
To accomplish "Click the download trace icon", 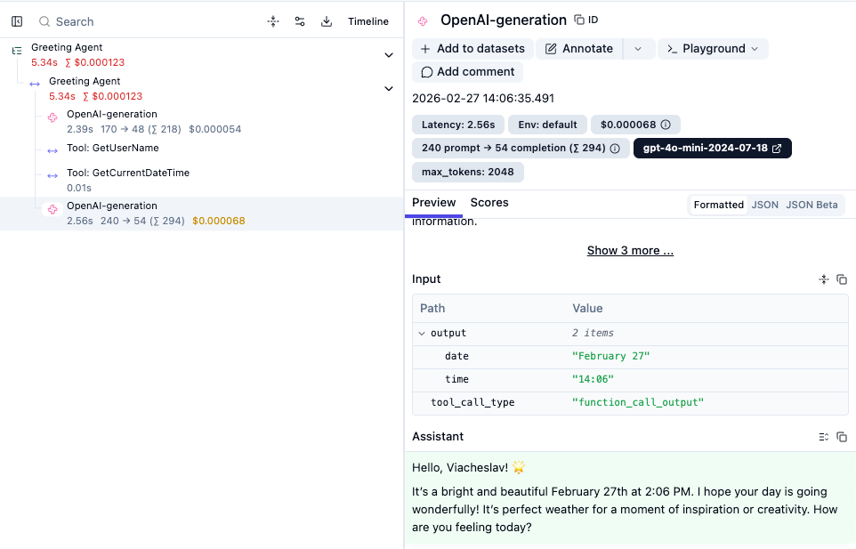I will [x=327, y=21].
